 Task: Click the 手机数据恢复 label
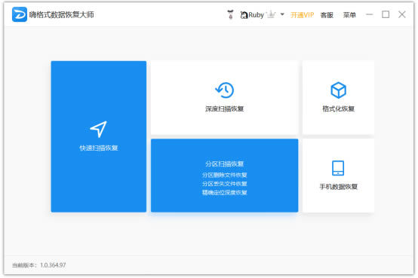click(338, 187)
